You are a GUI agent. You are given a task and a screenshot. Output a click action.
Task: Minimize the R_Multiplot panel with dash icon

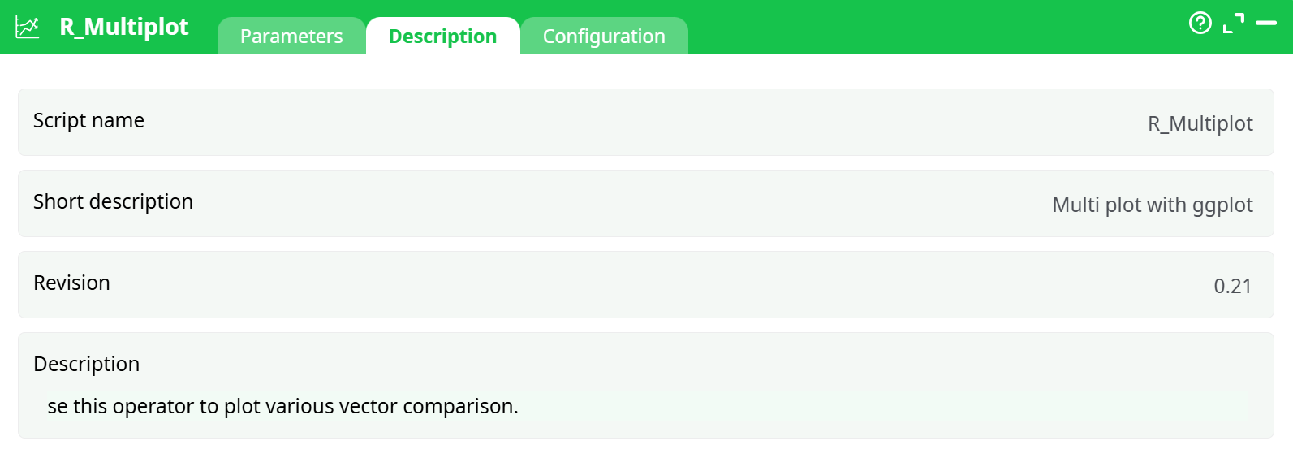pos(1265,24)
